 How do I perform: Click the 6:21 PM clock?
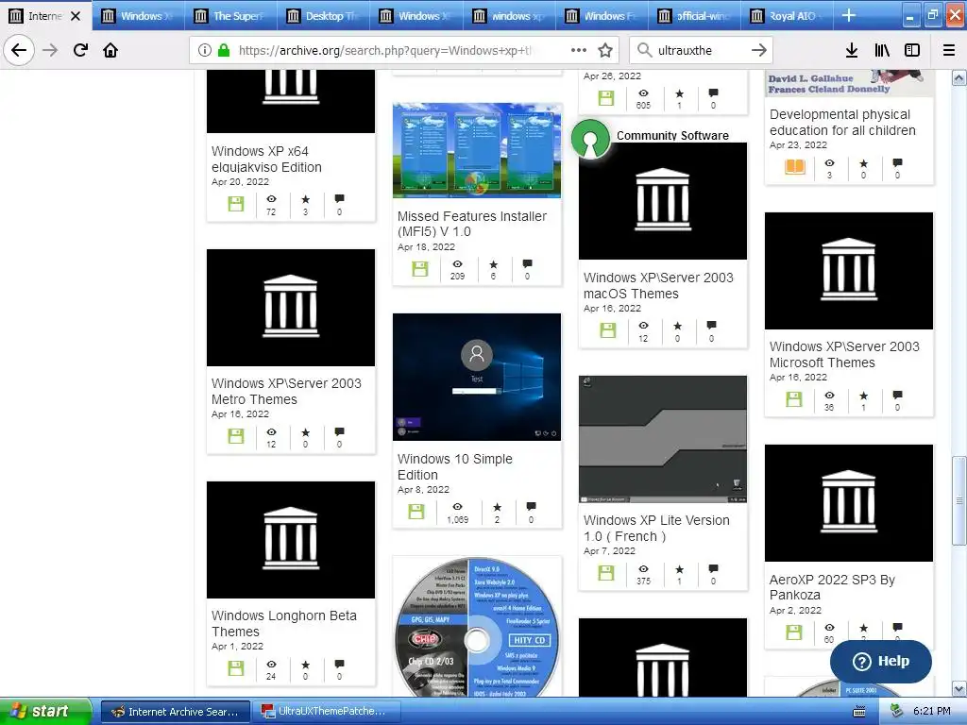(932, 712)
